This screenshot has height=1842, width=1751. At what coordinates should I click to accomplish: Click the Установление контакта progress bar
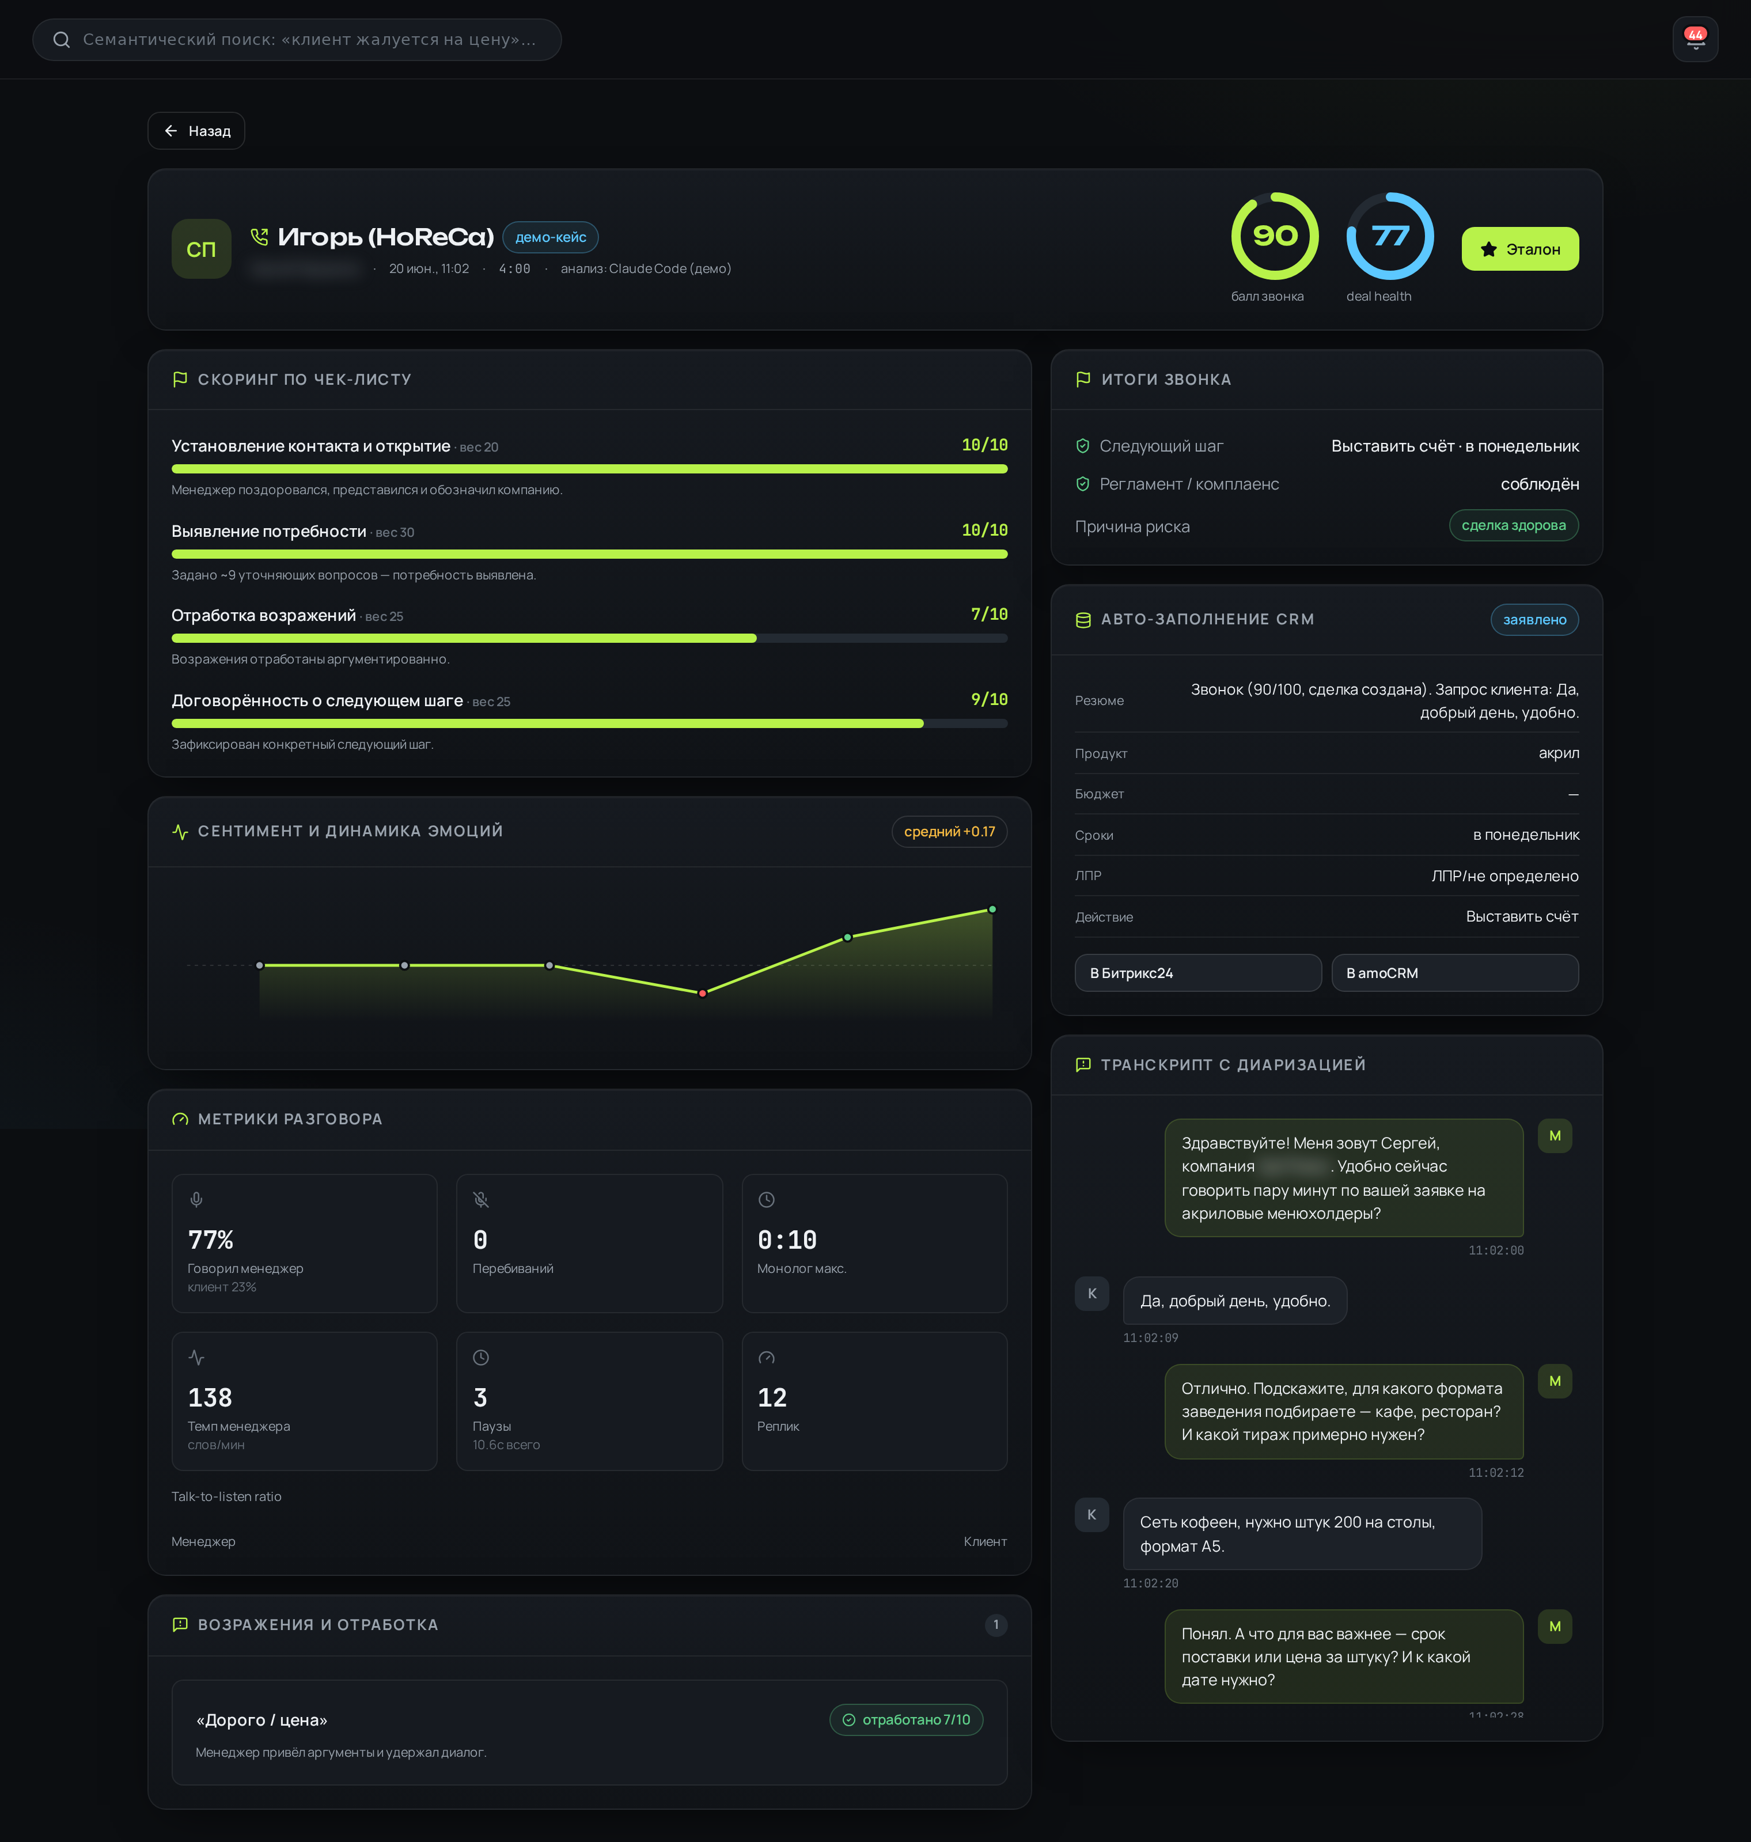click(x=589, y=468)
